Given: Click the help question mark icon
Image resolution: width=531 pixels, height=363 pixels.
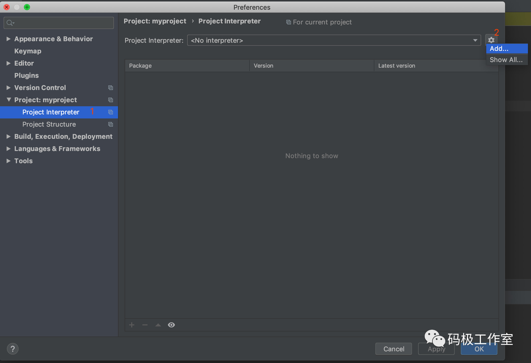Looking at the screenshot, I should pyautogui.click(x=12, y=349).
